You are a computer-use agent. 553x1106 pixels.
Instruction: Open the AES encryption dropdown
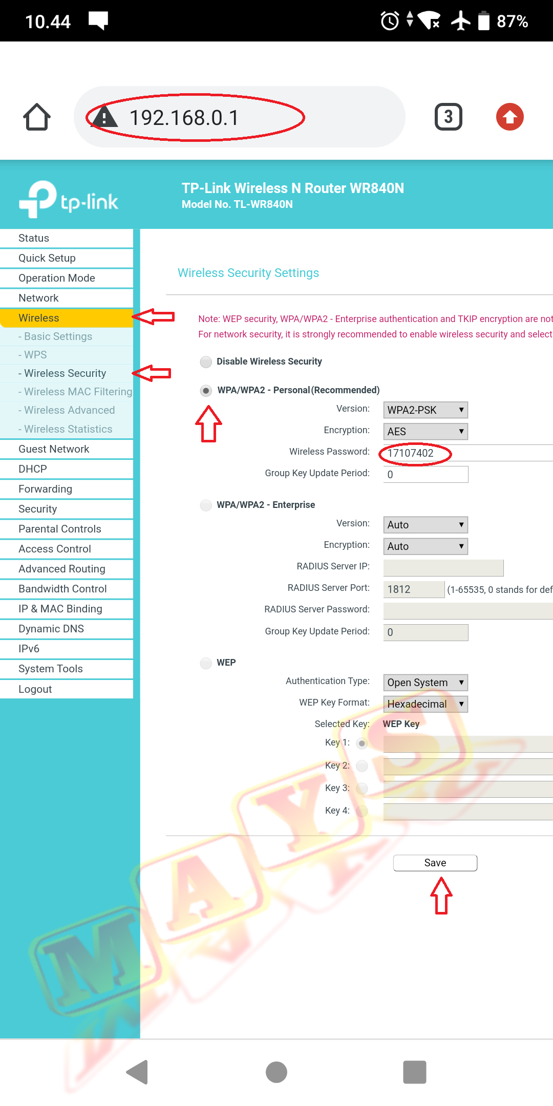tap(426, 432)
